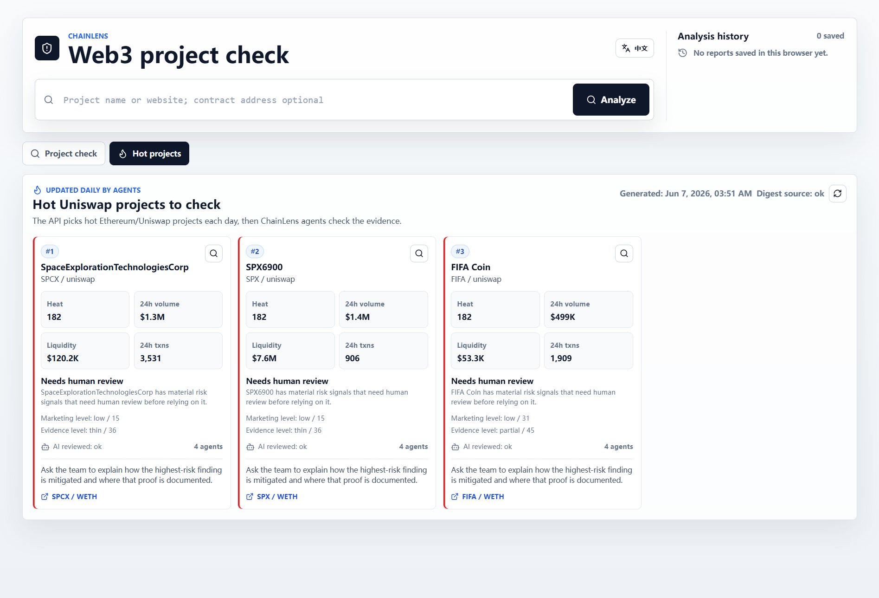879x598 pixels.
Task: Click the SPX6900 card title
Action: click(264, 267)
